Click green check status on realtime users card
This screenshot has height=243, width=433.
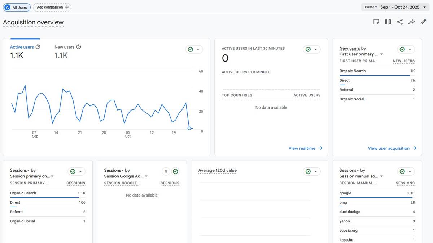(308, 49)
